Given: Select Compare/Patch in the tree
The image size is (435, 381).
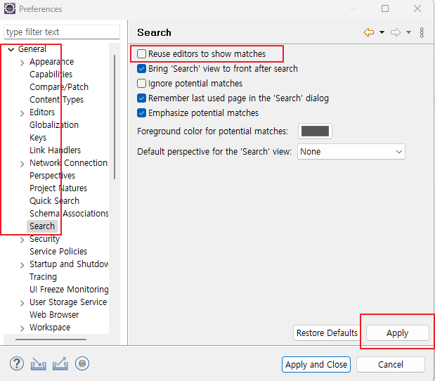Looking at the screenshot, I should pos(59,87).
